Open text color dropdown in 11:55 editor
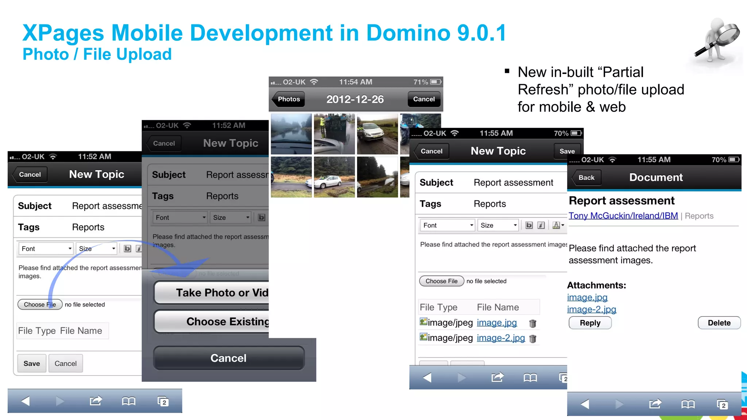The height and width of the screenshot is (420, 747). pos(558,225)
